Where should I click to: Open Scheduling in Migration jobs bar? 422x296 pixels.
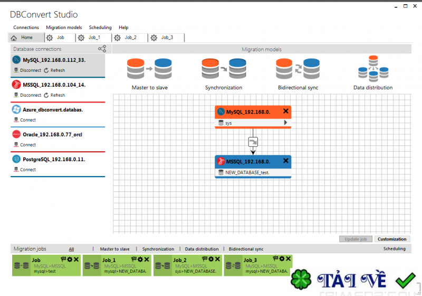tap(394, 248)
